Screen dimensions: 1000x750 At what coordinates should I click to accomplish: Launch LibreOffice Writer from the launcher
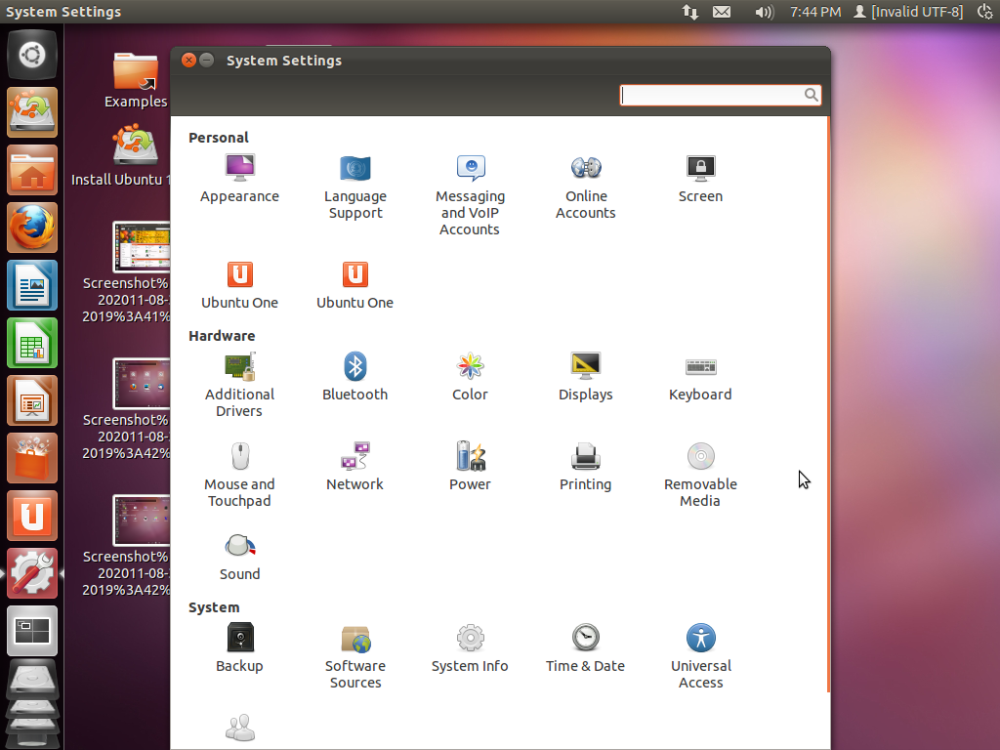pos(32,285)
